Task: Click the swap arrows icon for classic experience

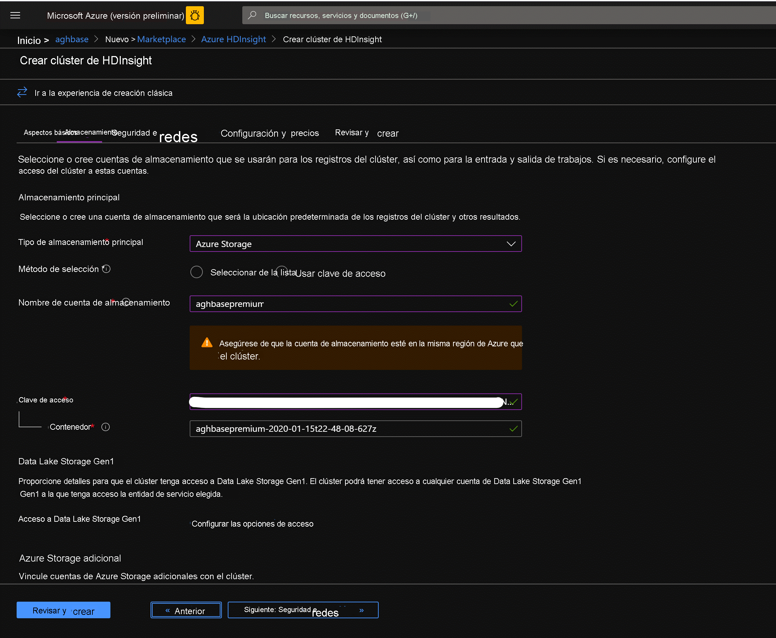Action: click(22, 92)
